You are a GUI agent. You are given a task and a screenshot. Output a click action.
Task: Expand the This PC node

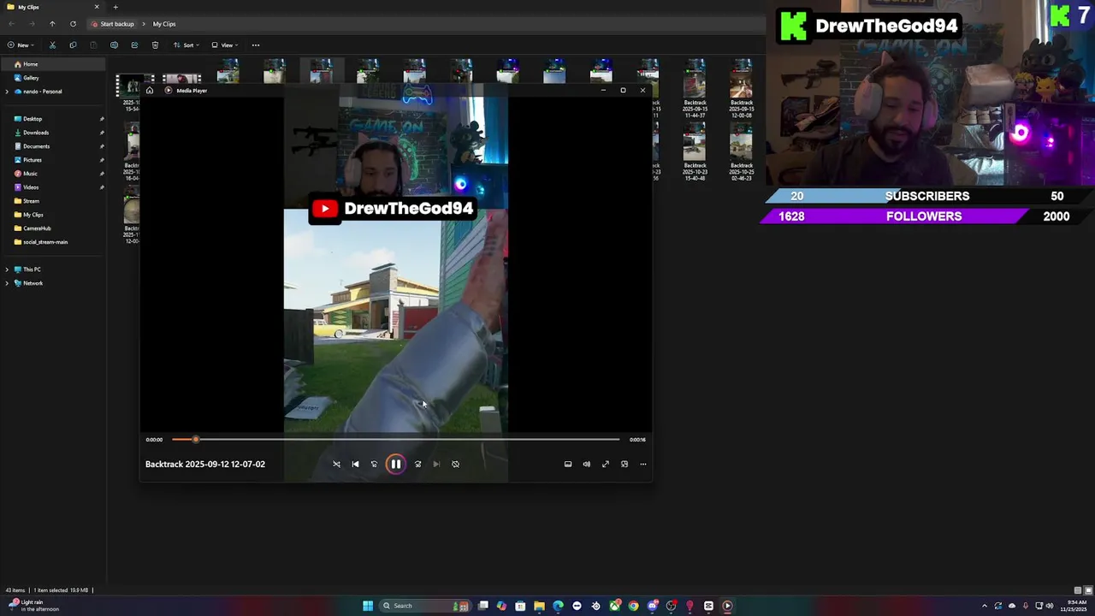[7, 269]
